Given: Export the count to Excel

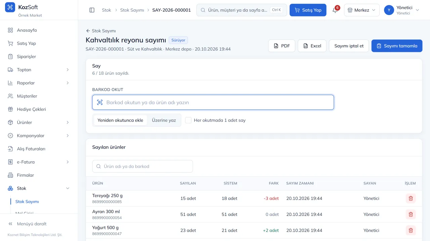Looking at the screenshot, I should [x=312, y=46].
